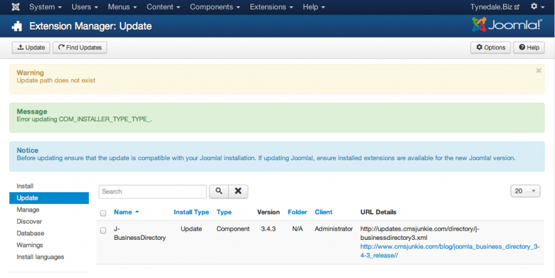Click the updates.cmsjunkie.com XML URL text
The width and height of the screenshot is (555, 278).
[420, 234]
